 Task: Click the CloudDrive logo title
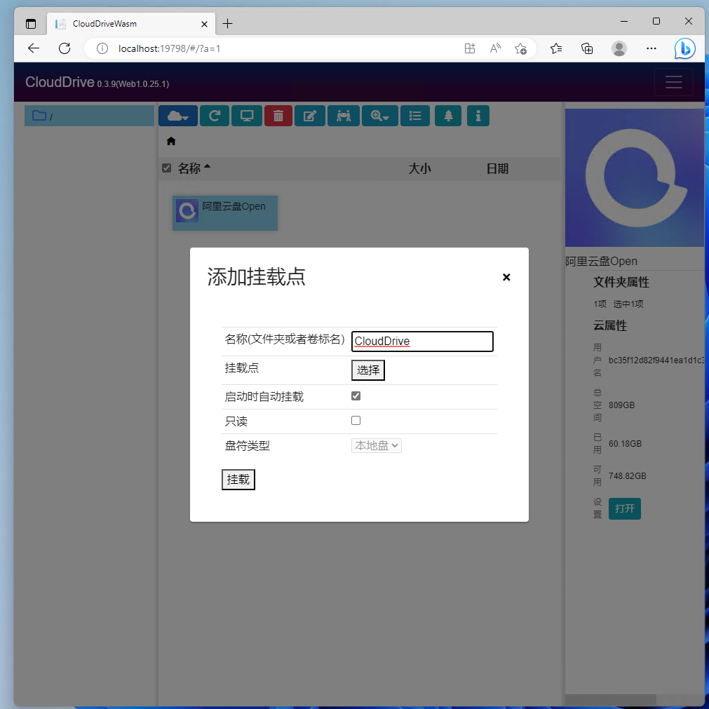coord(60,82)
